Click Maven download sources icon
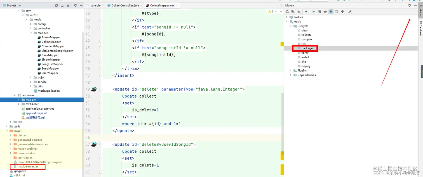 tap(299, 11)
